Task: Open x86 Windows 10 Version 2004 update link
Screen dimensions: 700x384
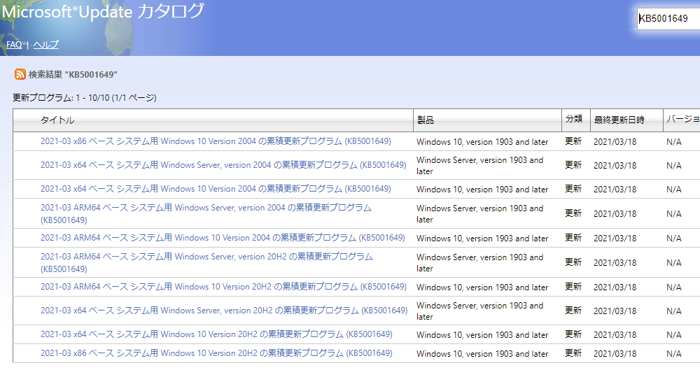Action: [x=216, y=141]
